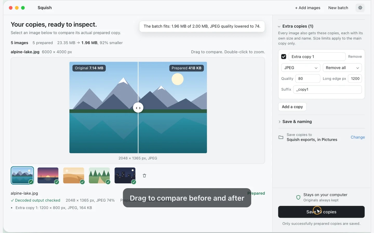
Task: Click the folder icon beside Save copies to
Action: 281,137
